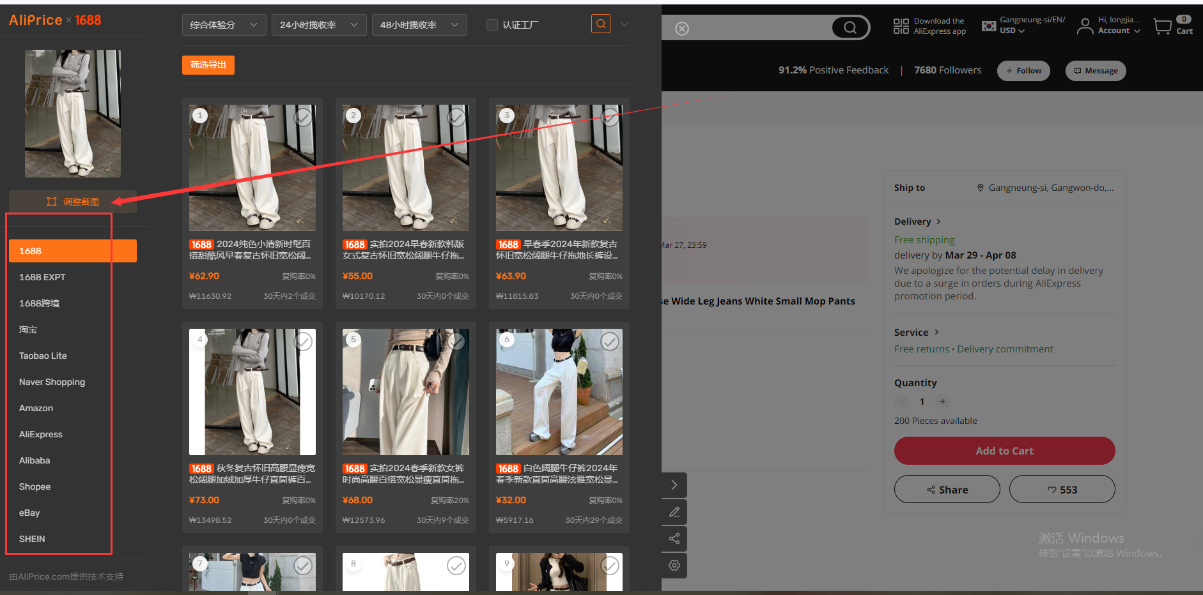Image resolution: width=1203 pixels, height=595 pixels.
Task: Click the ¥32.00 price text
Action: click(x=511, y=501)
